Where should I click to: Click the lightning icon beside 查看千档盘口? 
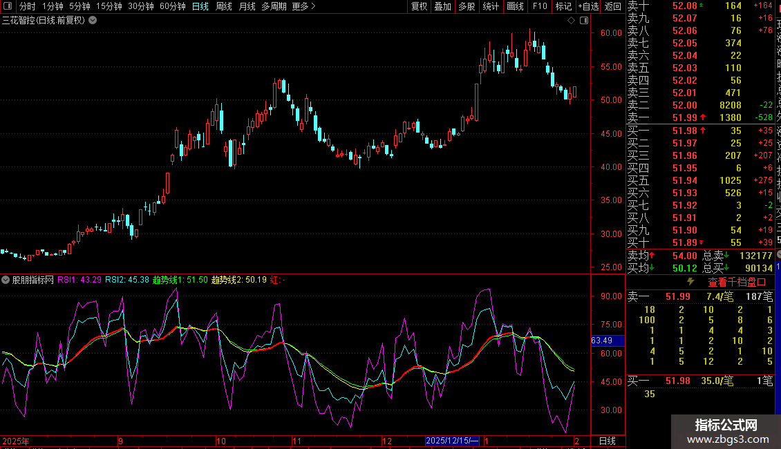(x=691, y=282)
